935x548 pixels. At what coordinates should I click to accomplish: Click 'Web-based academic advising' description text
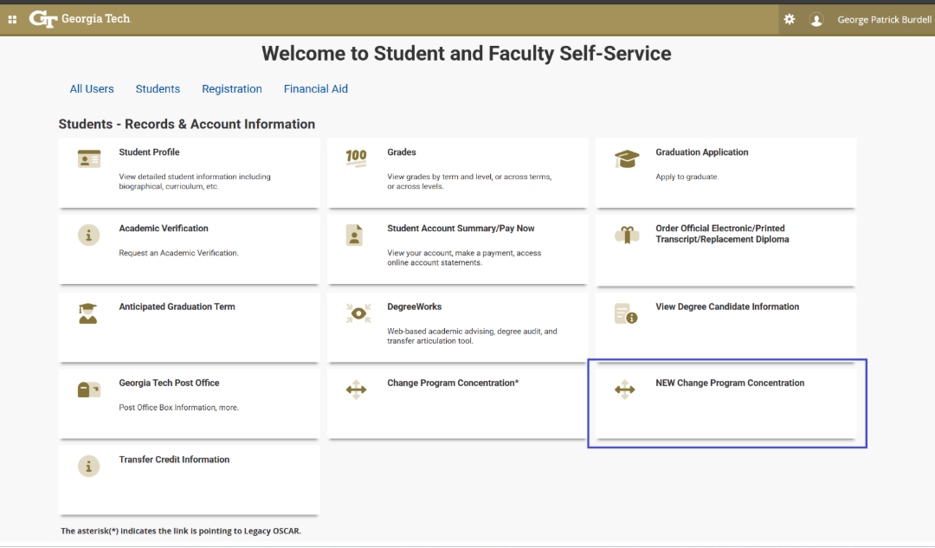pyautogui.click(x=473, y=336)
